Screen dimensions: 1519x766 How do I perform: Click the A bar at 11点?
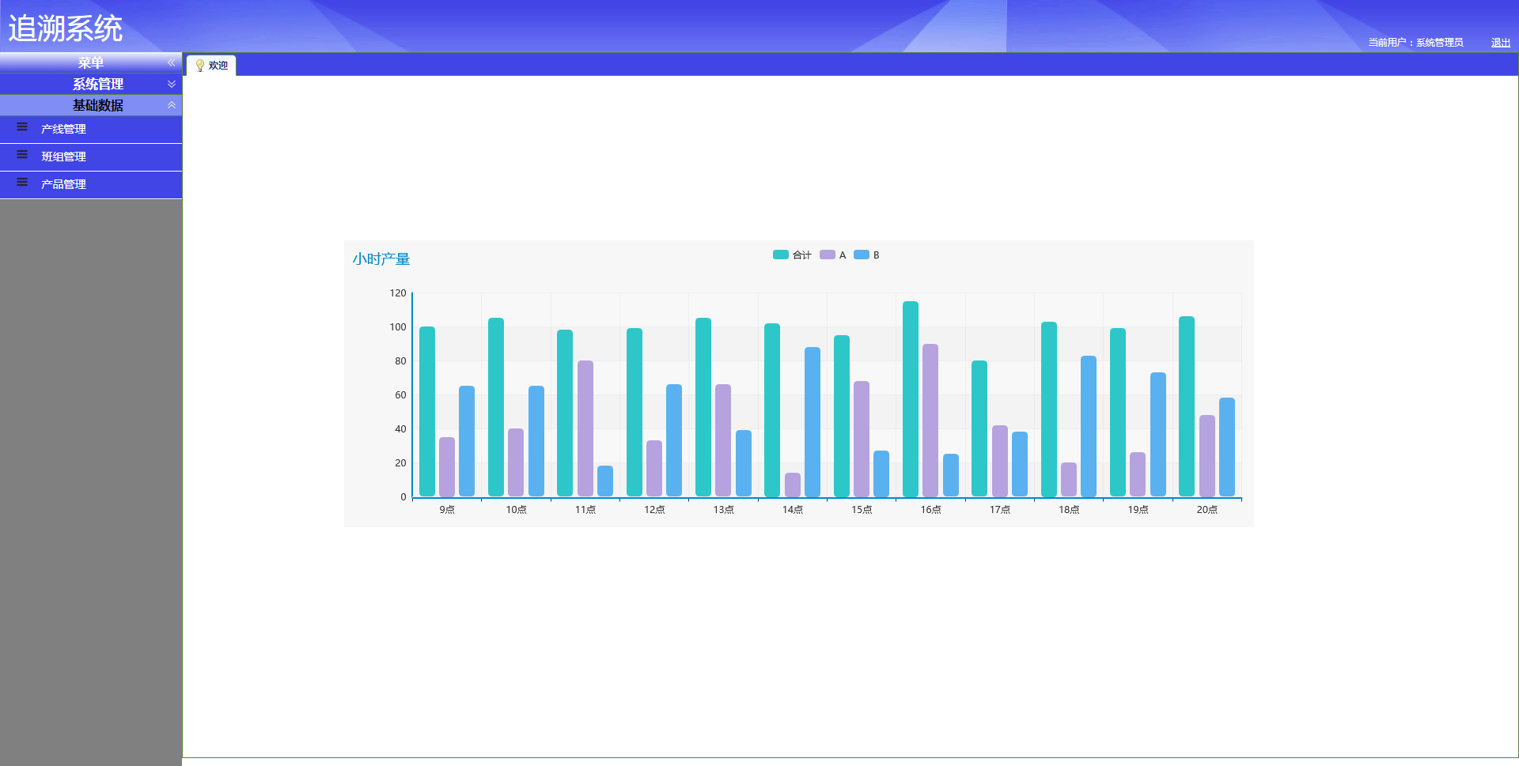[x=585, y=428]
